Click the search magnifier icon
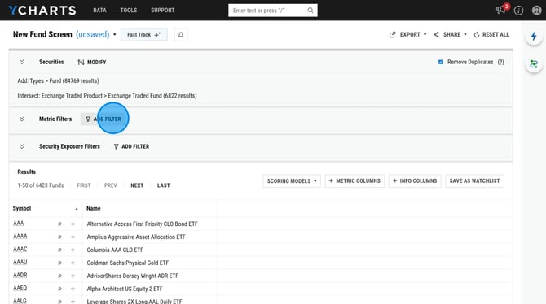Image resolution: width=546 pixels, height=304 pixels. pos(310,11)
